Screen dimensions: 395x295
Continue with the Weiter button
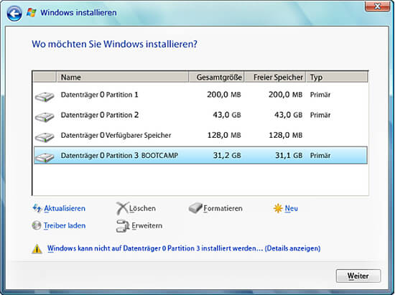tap(358, 276)
